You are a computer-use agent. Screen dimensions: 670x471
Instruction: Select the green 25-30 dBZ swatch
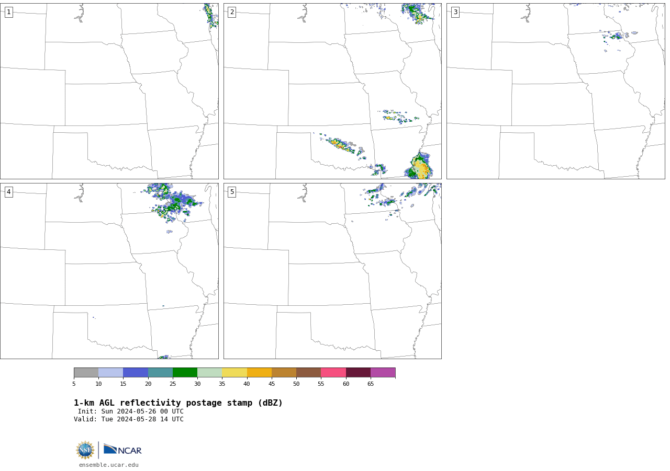(x=185, y=373)
